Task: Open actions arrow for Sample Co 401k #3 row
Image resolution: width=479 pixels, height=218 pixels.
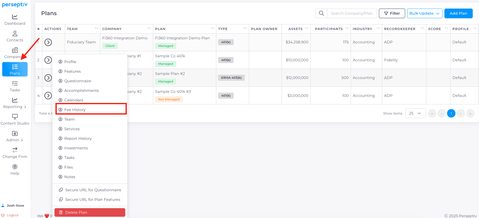Action: (x=48, y=96)
